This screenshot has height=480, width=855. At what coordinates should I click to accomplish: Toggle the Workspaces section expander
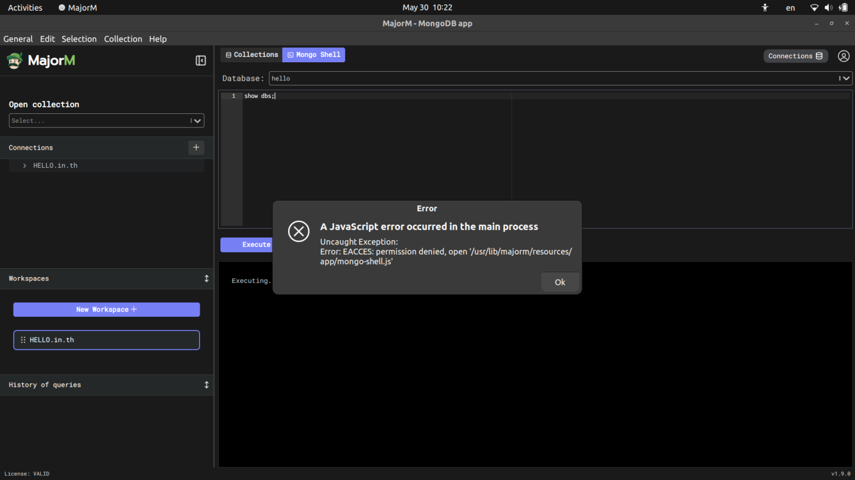206,278
